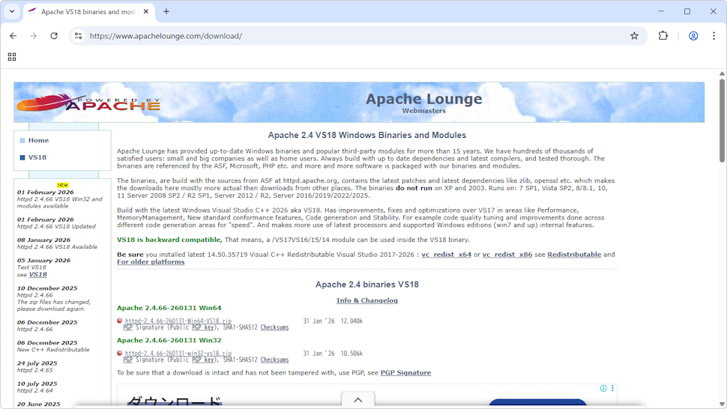Open the Redistributable link
Screen dimensions: 727x409
[574, 254]
